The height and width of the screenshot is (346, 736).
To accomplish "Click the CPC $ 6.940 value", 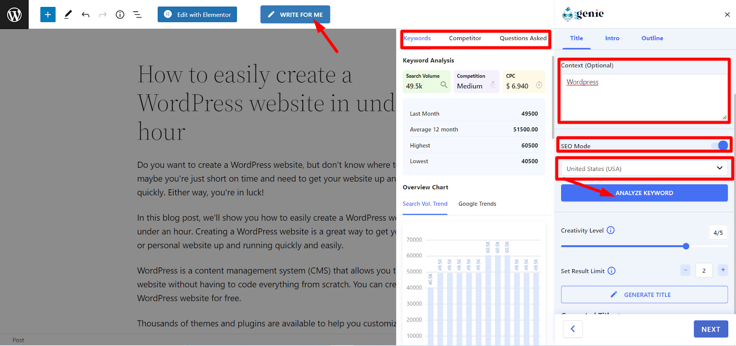I will [517, 86].
